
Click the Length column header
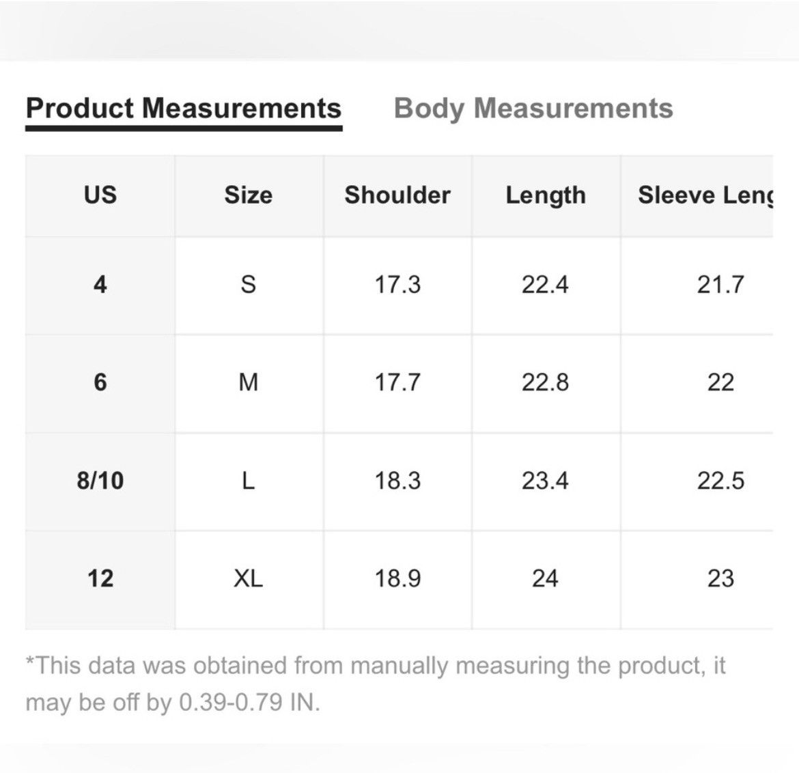pyautogui.click(x=546, y=195)
